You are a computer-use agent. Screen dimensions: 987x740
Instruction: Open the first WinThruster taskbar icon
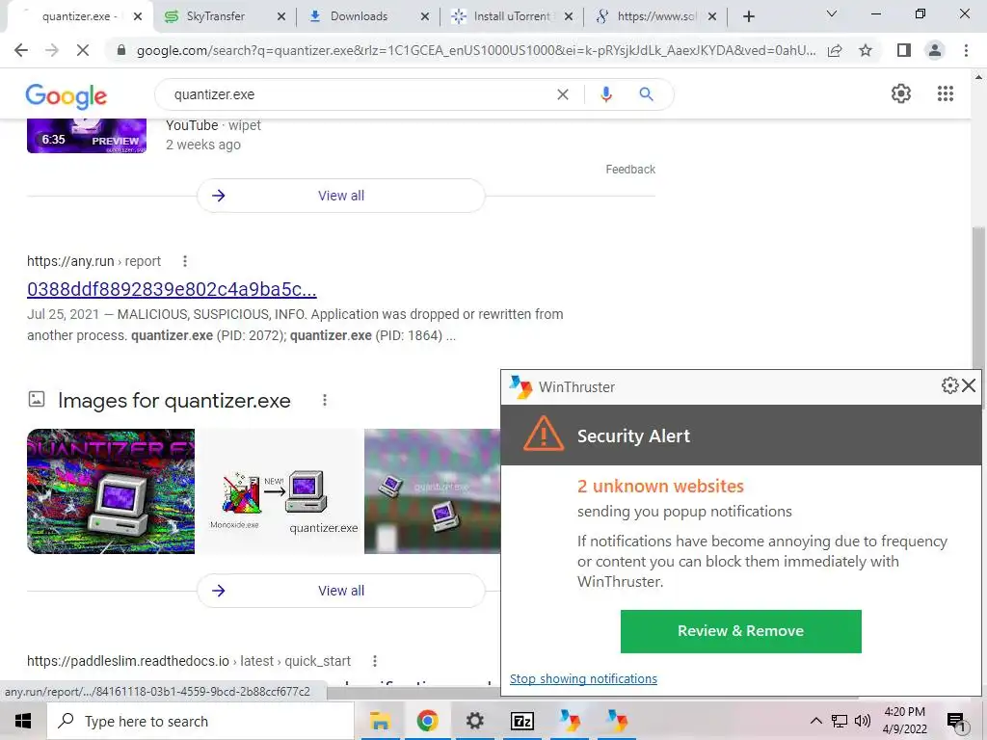pos(570,721)
